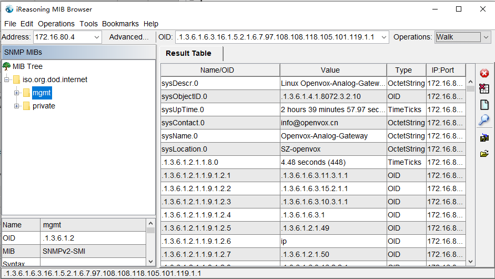Click the magnifier find icon
The height and width of the screenshot is (279, 495).
coord(484,120)
